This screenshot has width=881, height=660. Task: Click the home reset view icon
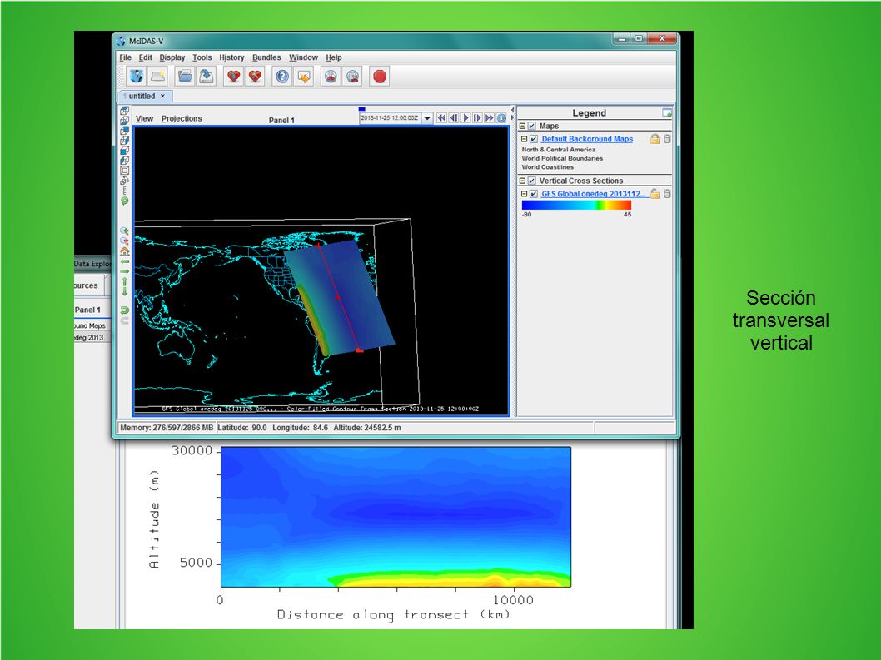point(125,251)
